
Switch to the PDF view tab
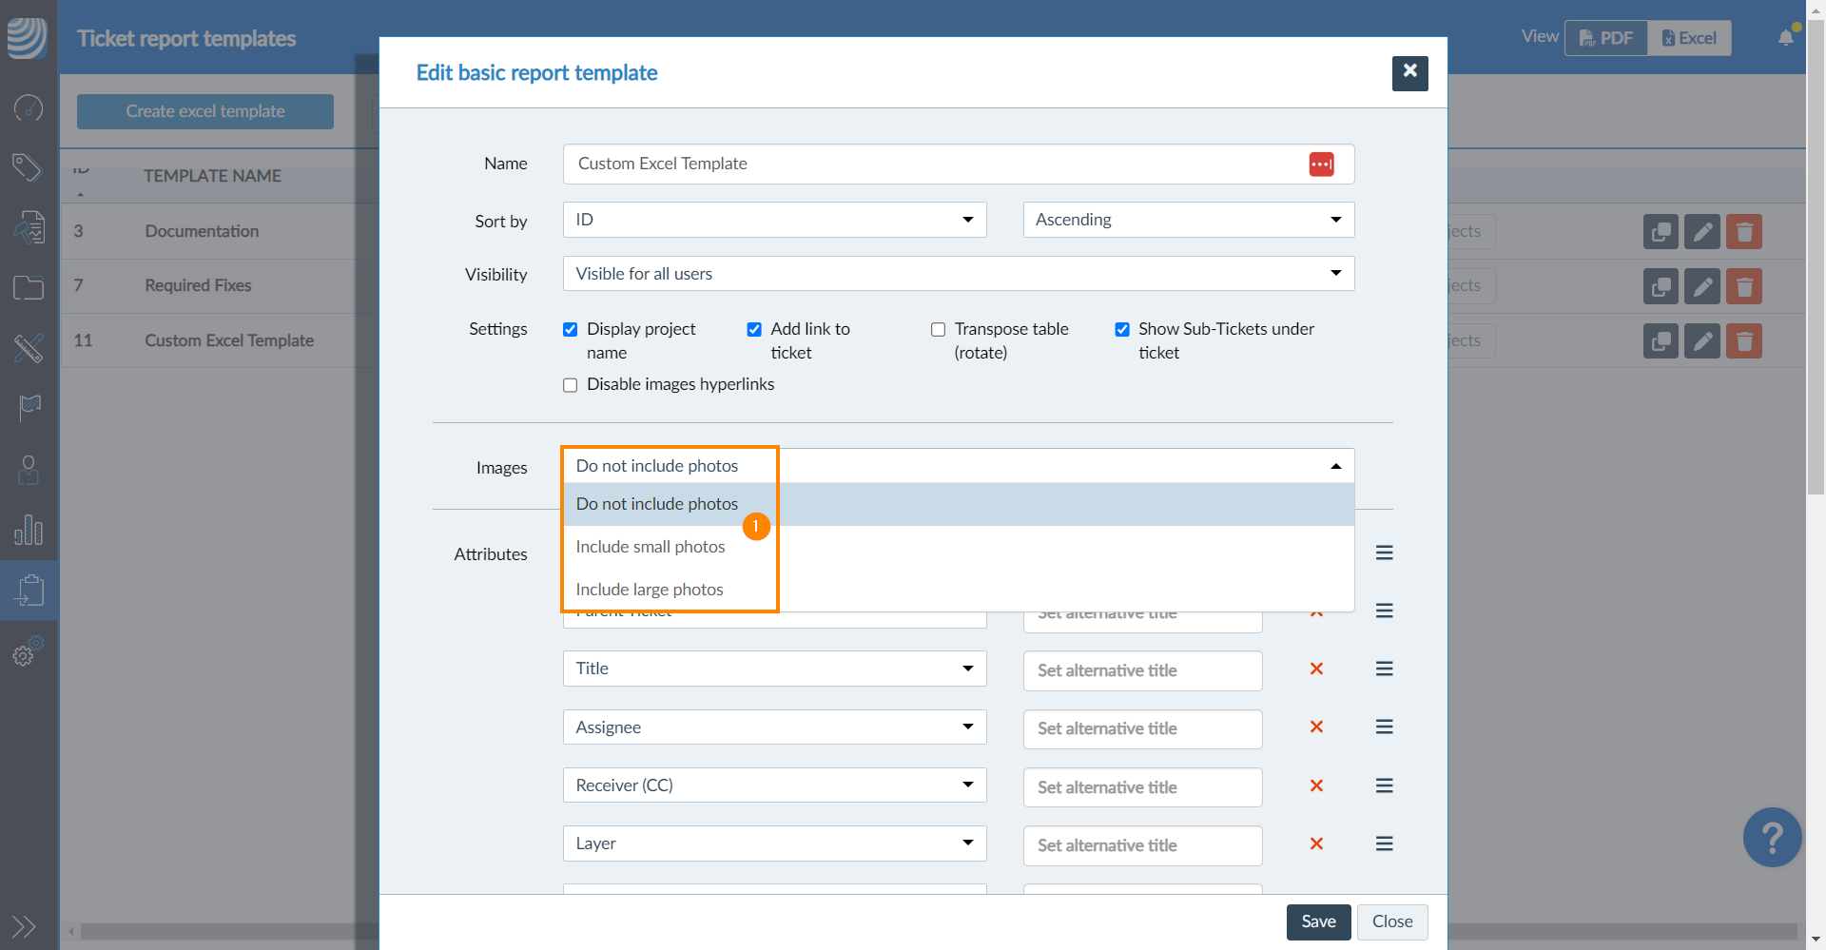1606,38
